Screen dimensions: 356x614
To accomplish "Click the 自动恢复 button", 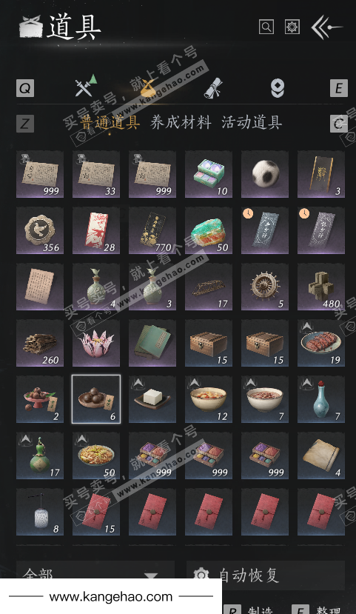I will pos(266,575).
